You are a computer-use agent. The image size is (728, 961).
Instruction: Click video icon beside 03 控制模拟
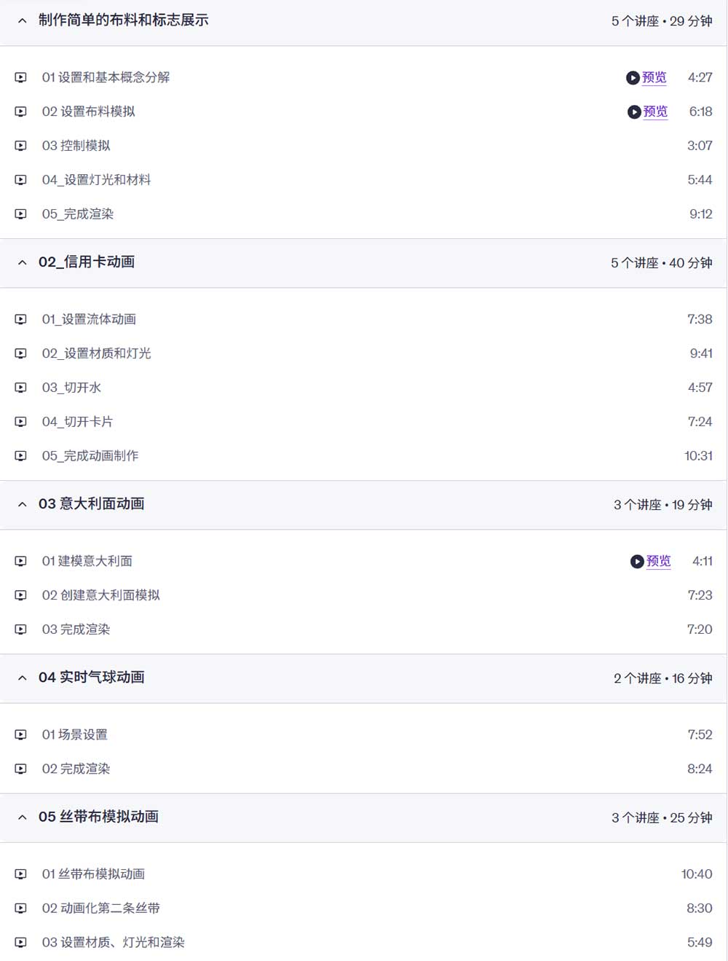pyautogui.click(x=21, y=146)
